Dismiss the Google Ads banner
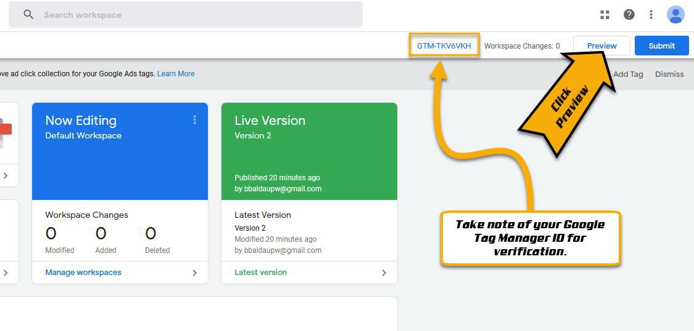Image resolution: width=694 pixels, height=331 pixels. click(x=669, y=74)
